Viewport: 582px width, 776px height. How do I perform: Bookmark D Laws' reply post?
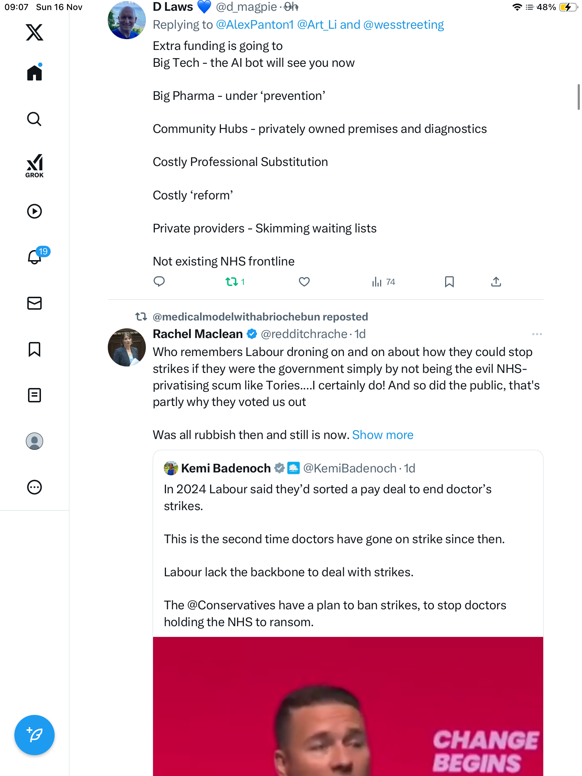click(449, 282)
